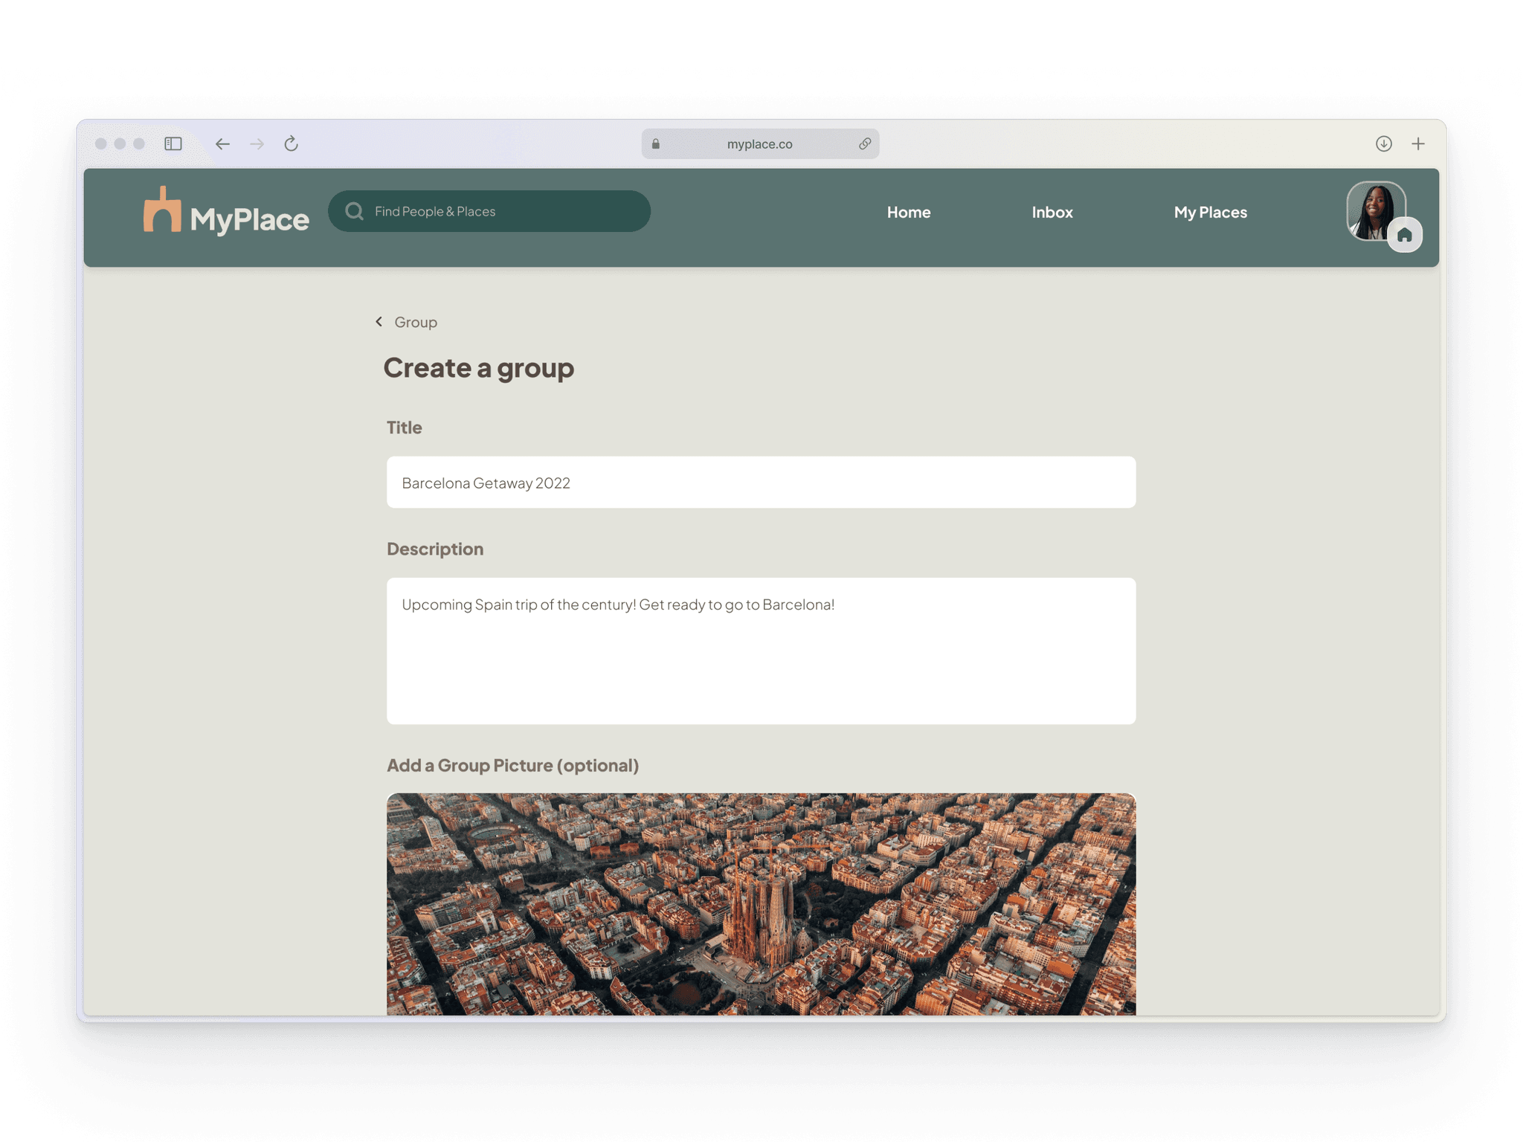
Task: Open the Inbox nav item
Action: [x=1052, y=212]
